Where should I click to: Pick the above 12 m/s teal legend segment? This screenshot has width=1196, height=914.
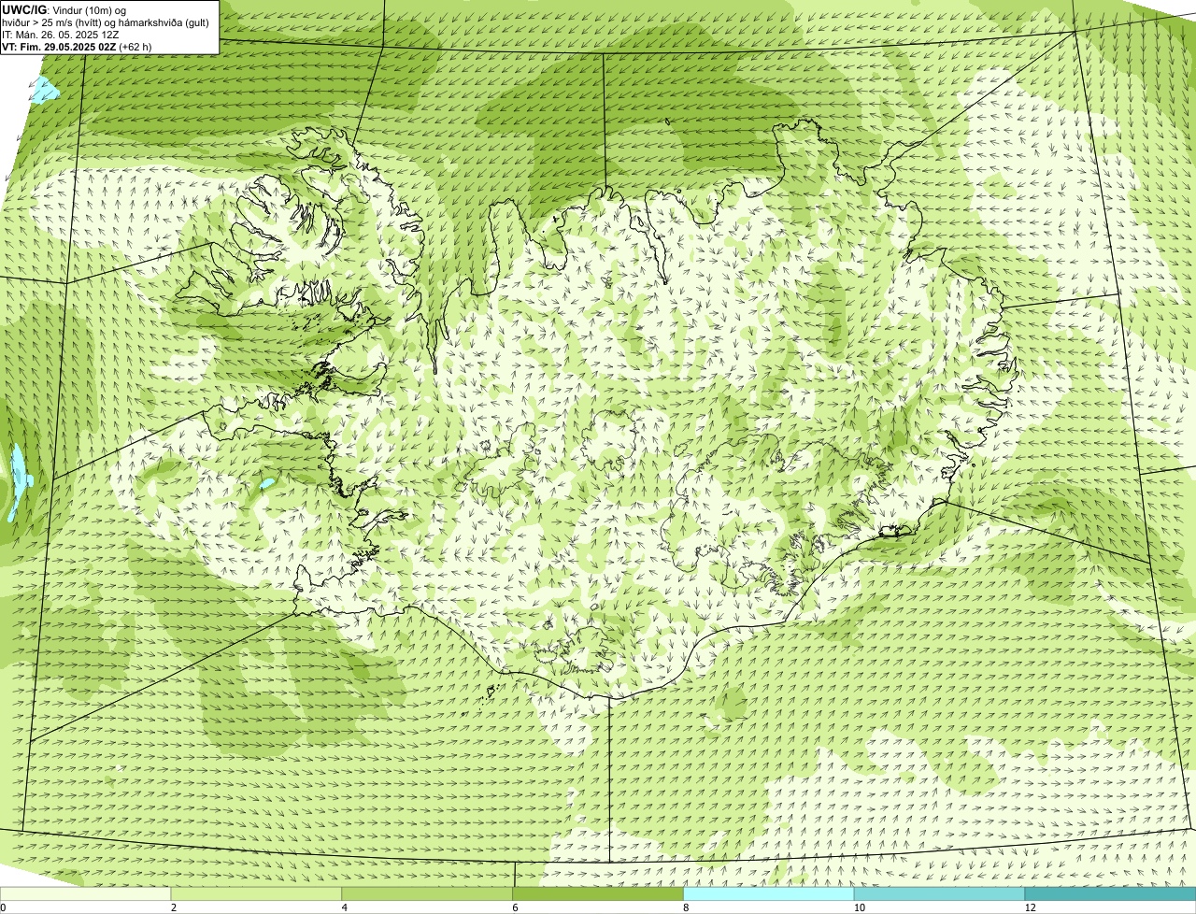point(1110,894)
